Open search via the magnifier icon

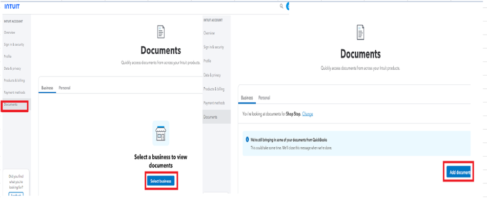282,6
